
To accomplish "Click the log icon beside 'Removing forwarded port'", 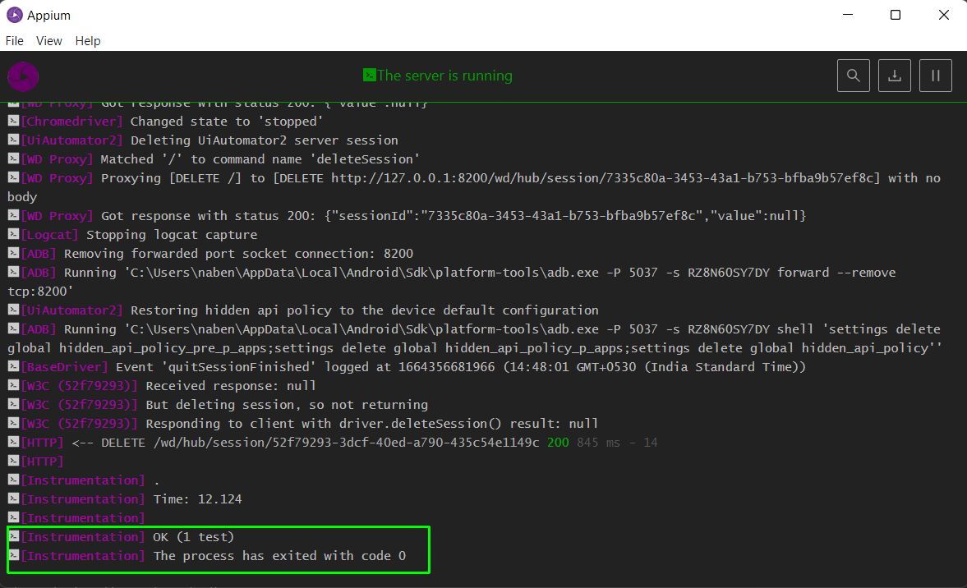I will tap(13, 253).
